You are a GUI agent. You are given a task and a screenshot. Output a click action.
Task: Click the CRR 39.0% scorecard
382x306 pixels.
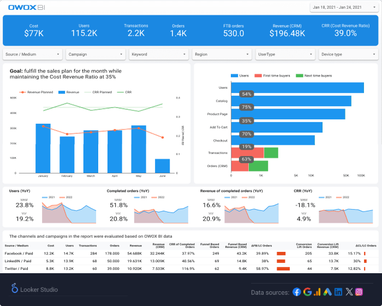(345, 30)
